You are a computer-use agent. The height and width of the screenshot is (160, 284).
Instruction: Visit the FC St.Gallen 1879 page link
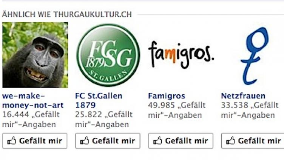[x=99, y=100]
